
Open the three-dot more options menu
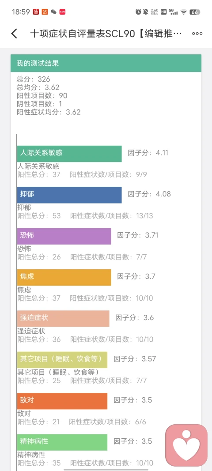click(197, 34)
